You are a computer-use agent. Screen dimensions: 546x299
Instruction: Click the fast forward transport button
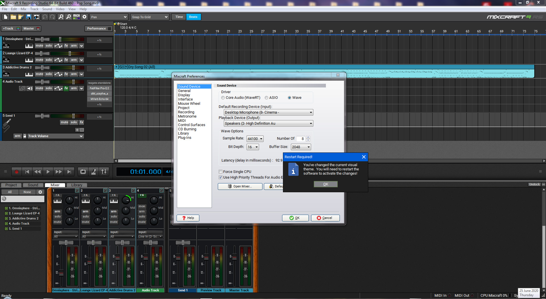pos(59,172)
